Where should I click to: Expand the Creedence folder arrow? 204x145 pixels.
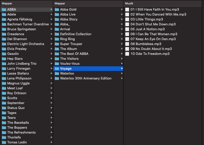[x=52, y=34]
